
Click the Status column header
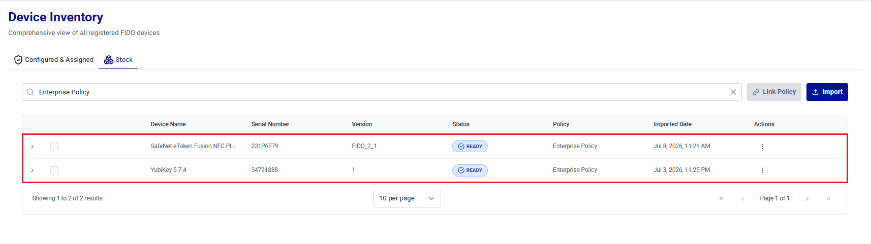[x=461, y=124]
